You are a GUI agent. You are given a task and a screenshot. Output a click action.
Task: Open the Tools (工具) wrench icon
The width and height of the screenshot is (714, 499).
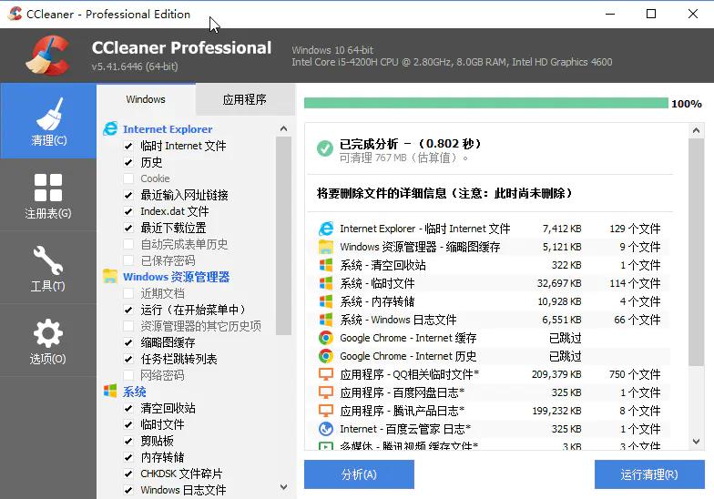point(48,260)
